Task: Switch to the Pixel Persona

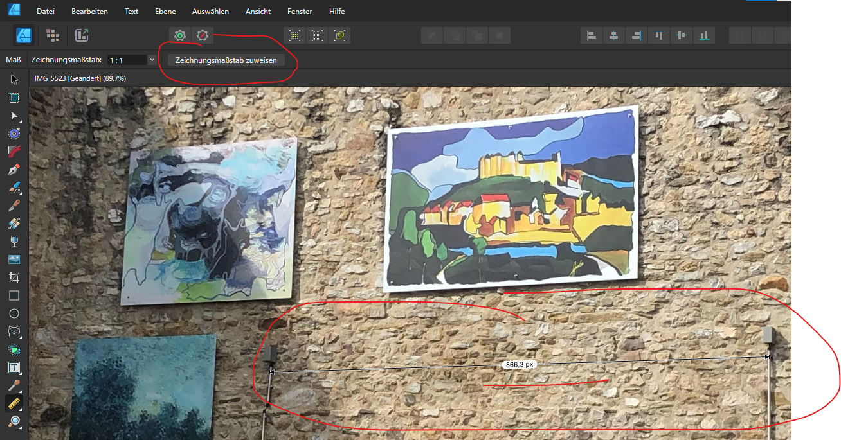Action: point(53,35)
